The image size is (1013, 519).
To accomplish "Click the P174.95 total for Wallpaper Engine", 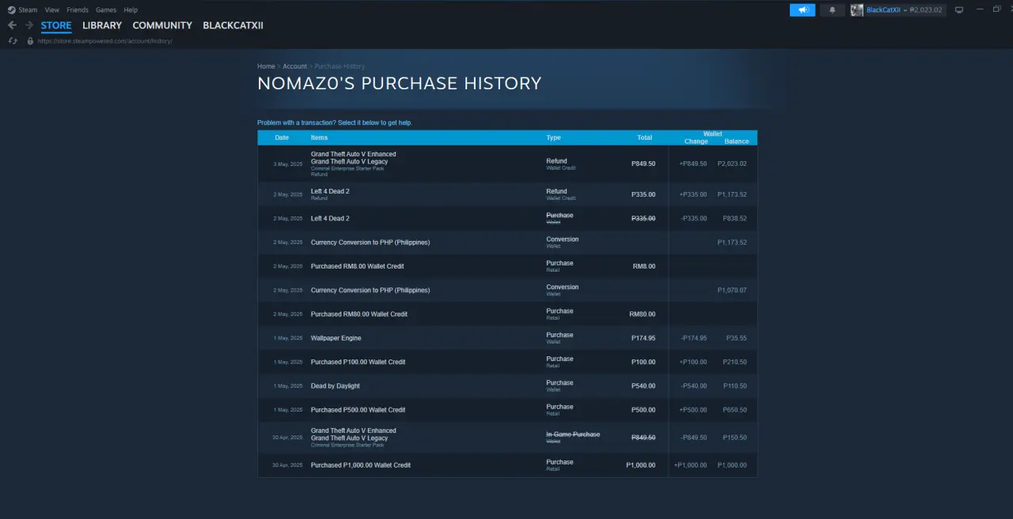I will pos(643,338).
